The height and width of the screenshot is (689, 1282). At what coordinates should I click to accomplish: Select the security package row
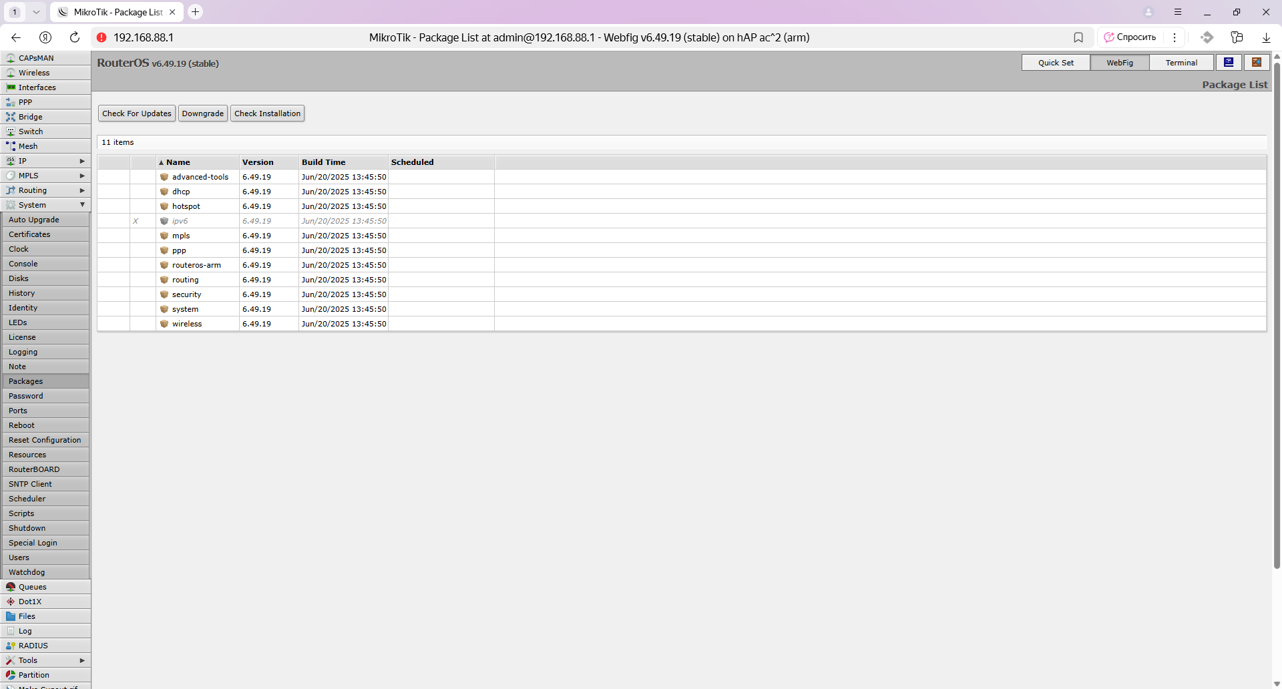pyautogui.click(x=682, y=294)
